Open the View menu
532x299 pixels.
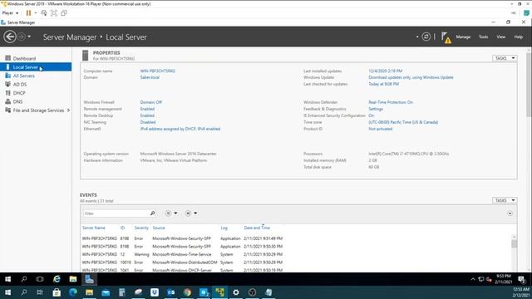coord(500,37)
